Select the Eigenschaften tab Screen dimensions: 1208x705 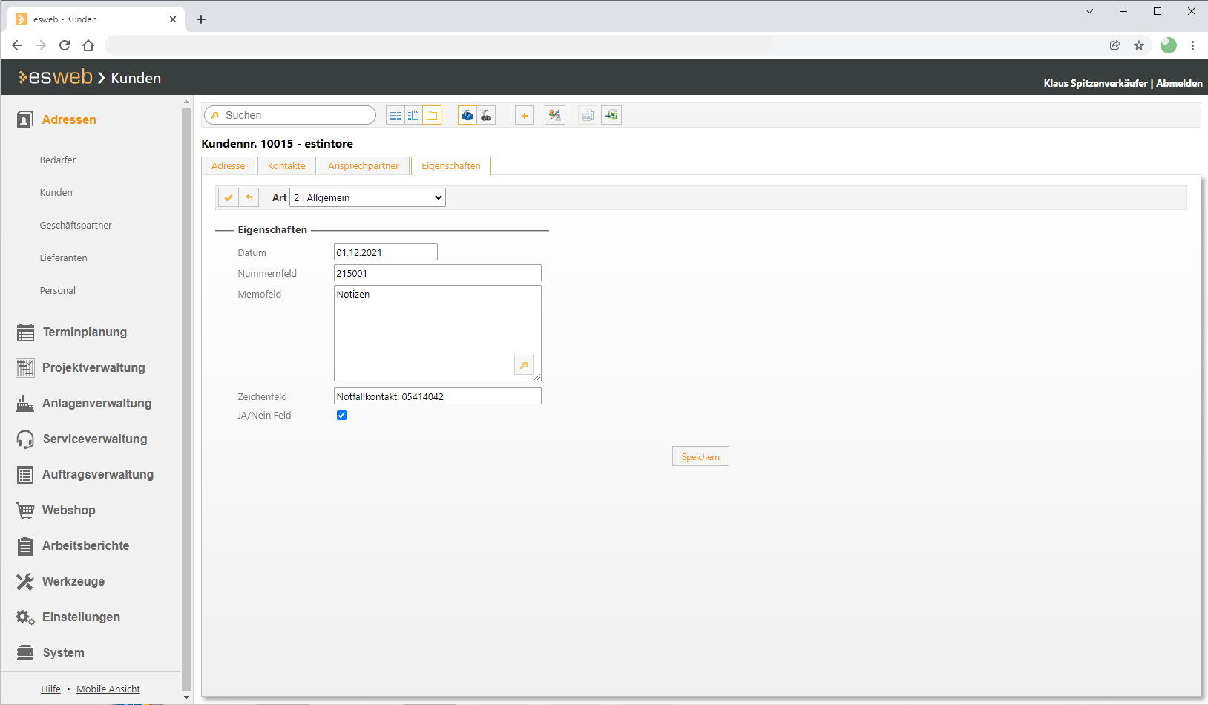click(451, 166)
